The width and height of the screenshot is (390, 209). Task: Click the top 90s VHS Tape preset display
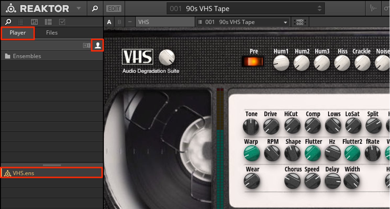(x=246, y=9)
